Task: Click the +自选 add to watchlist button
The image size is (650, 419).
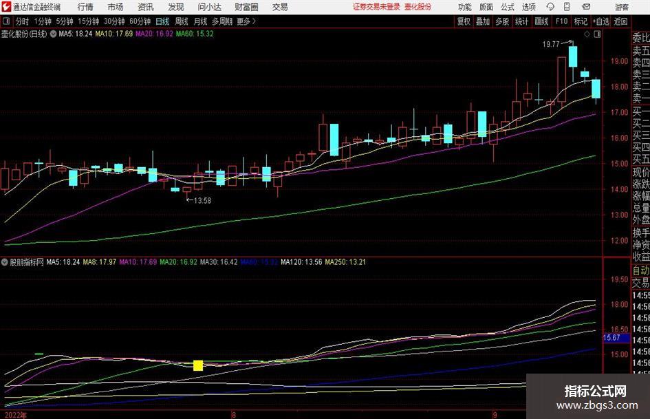Action: [x=600, y=21]
